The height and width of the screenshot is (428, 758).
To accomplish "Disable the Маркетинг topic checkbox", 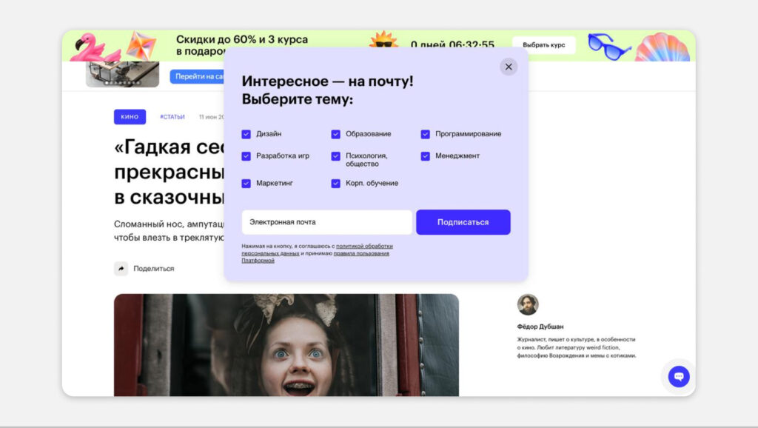I will 246,184.
